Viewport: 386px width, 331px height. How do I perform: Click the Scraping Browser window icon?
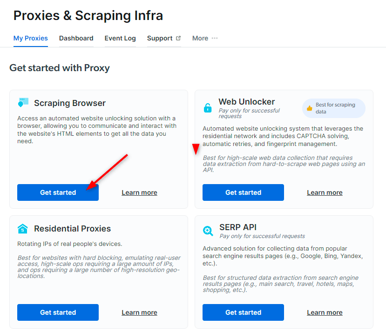coord(23,102)
